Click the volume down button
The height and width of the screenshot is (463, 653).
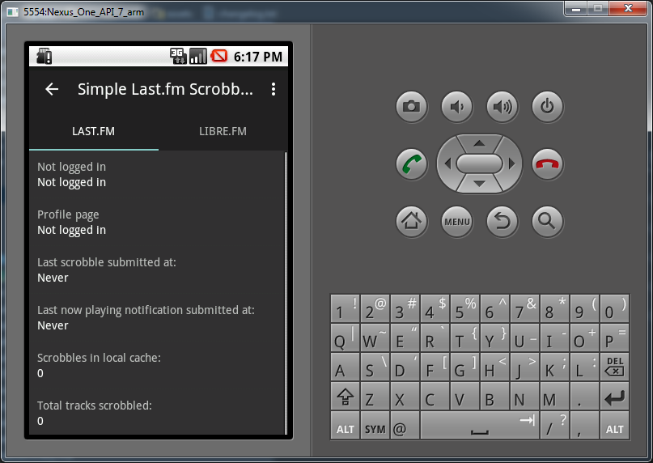pos(457,107)
